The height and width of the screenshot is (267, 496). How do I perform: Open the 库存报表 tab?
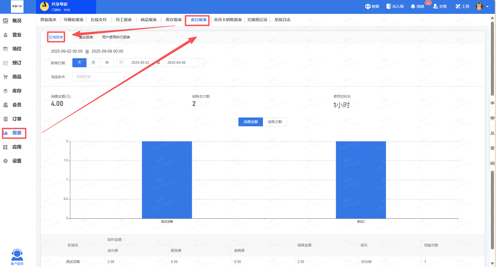tap(174, 20)
